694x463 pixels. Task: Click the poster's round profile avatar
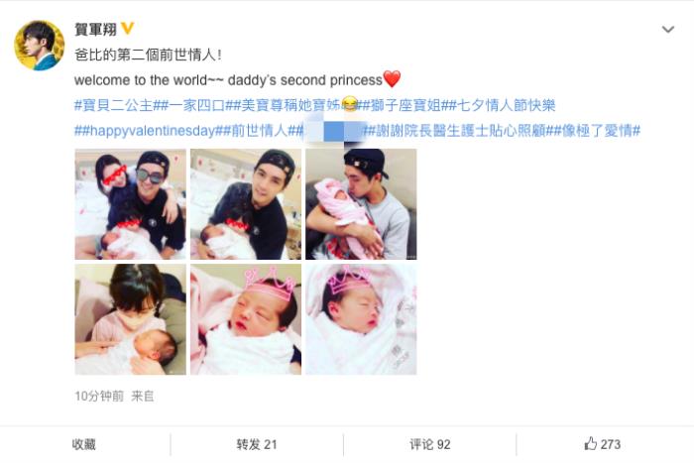point(40,46)
